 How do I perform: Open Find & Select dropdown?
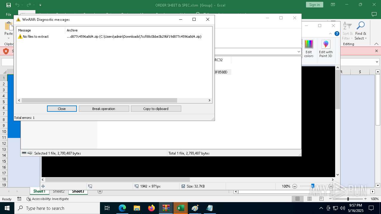360,31
